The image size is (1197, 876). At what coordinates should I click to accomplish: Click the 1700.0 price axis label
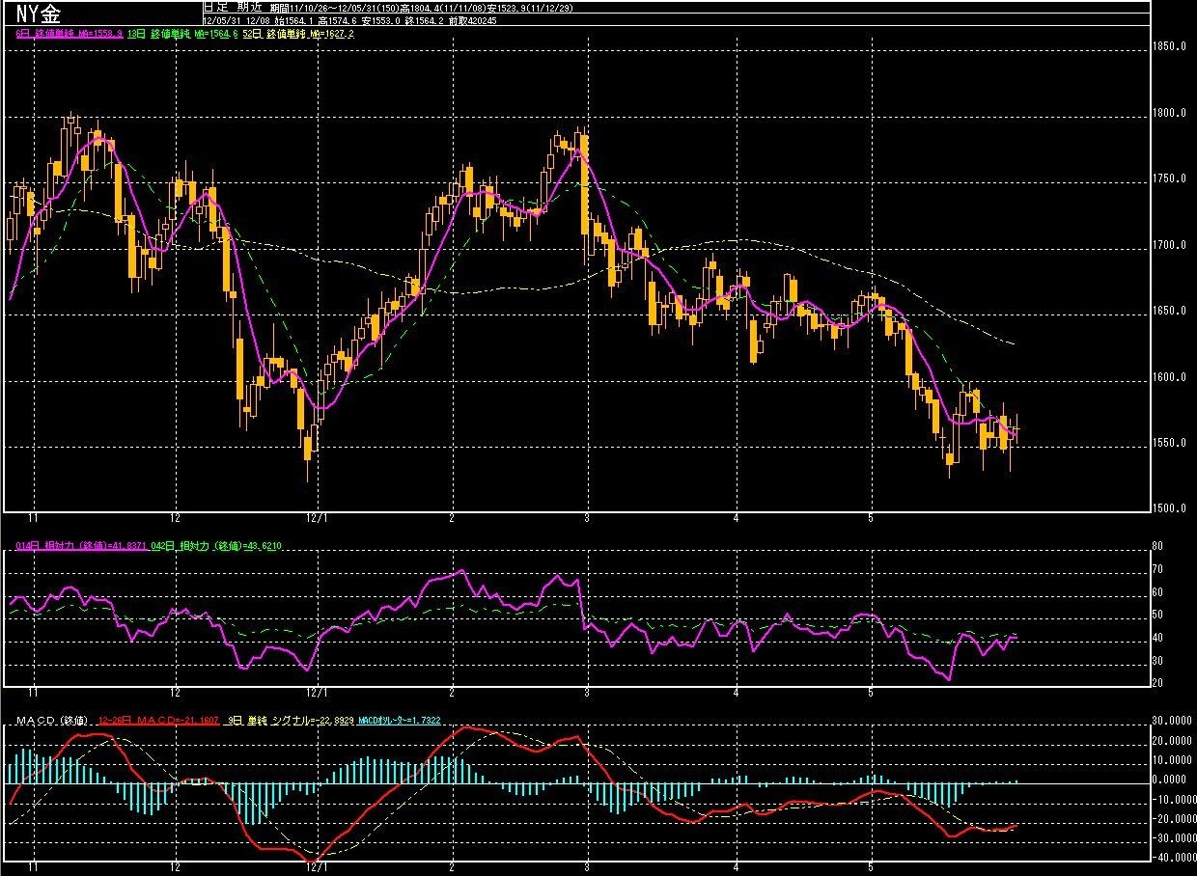(x=1169, y=245)
